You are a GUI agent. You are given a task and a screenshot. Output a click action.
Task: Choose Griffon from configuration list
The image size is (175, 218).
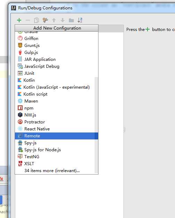pos(56,38)
